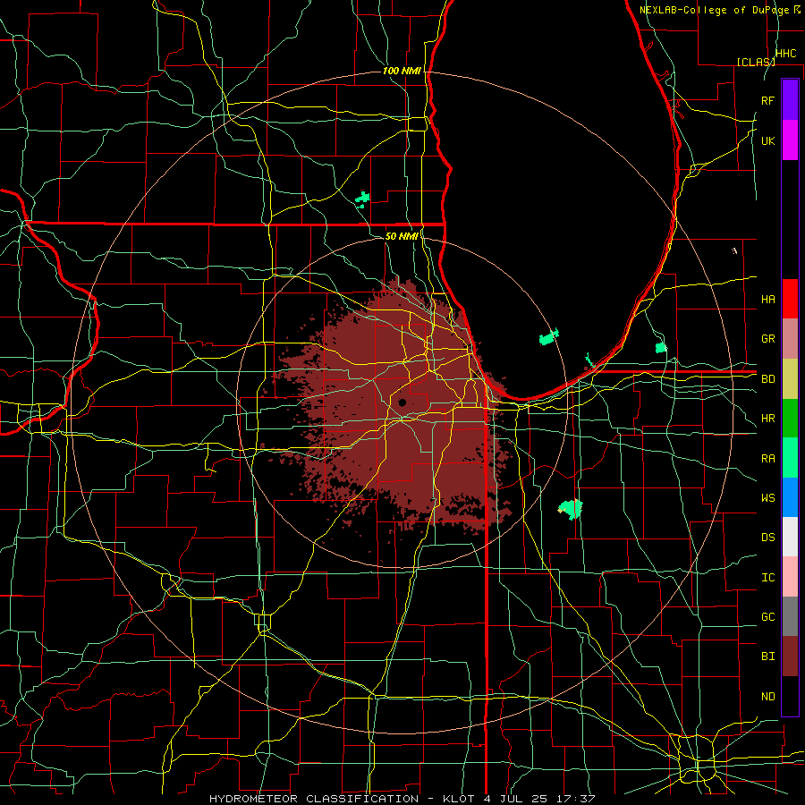Click the UK magenta legend swatch
This screenshot has height=805, width=805.
tap(790, 140)
